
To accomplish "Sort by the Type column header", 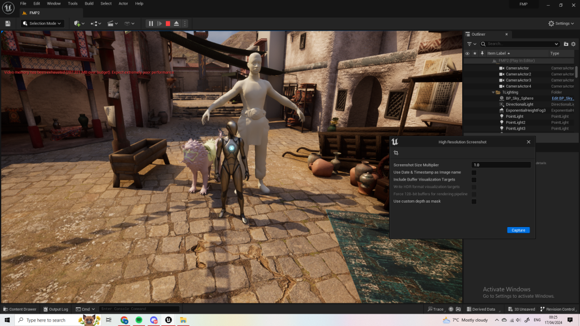I will [555, 53].
